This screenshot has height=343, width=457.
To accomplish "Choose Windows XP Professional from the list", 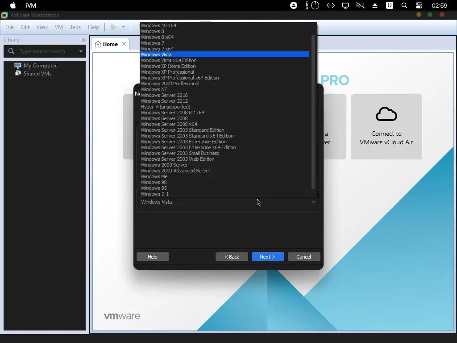I will click(x=225, y=72).
